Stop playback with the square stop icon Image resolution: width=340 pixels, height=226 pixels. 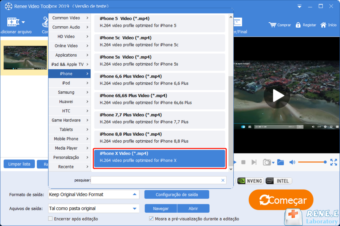pyautogui.click(x=243, y=162)
